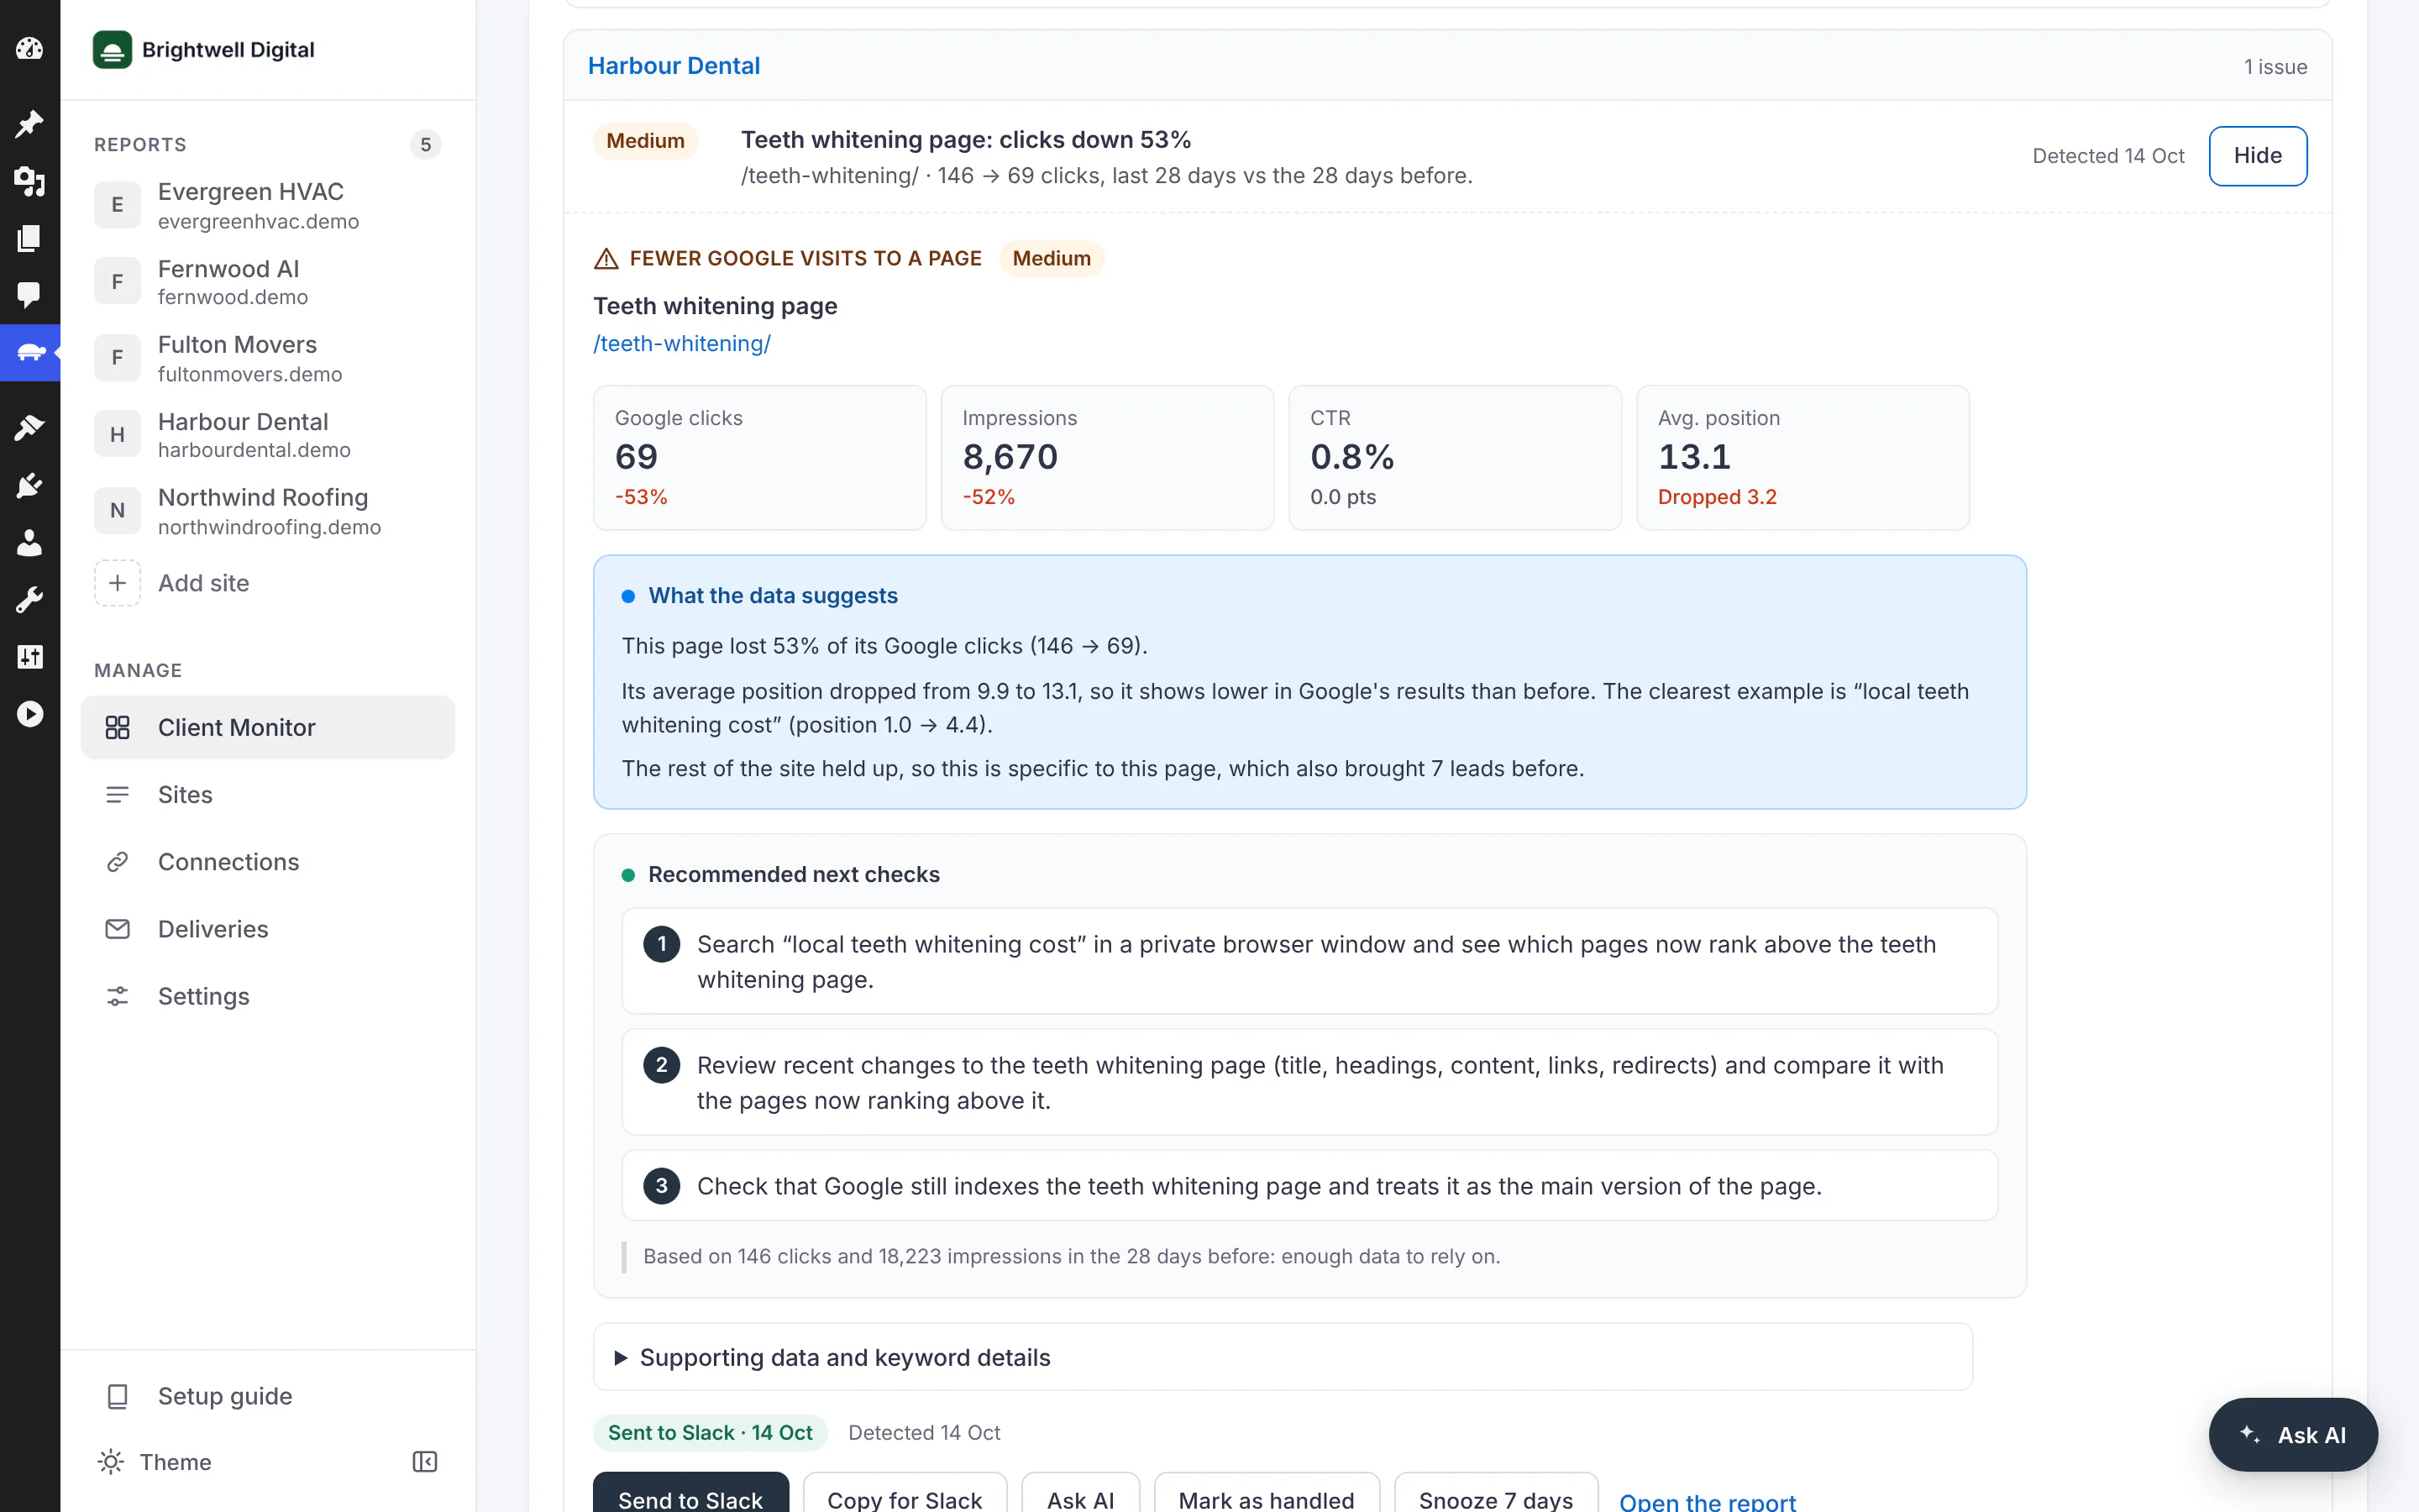Click the Google clicks 69 metric card
The height and width of the screenshot is (1512, 2419).
[759, 458]
